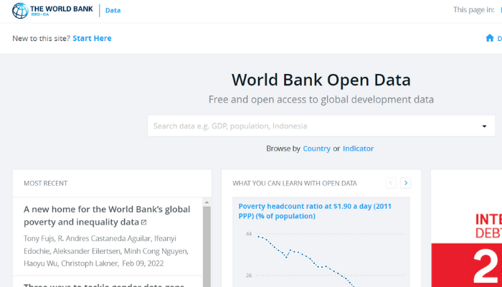Click 'WHAT YOU CAN LEARN WITH OPEN DATA' heading
502x287 pixels.
coord(295,184)
